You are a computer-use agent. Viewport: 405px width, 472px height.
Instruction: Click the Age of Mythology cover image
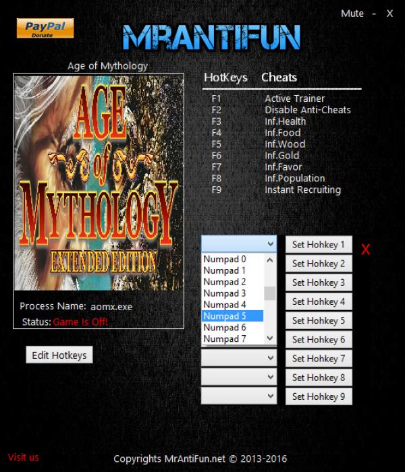click(99, 183)
